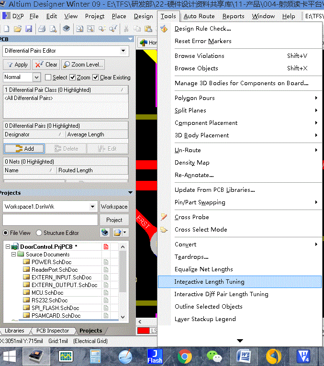Click the Save toolbar icon
The image size is (324, 366).
click(29, 29)
